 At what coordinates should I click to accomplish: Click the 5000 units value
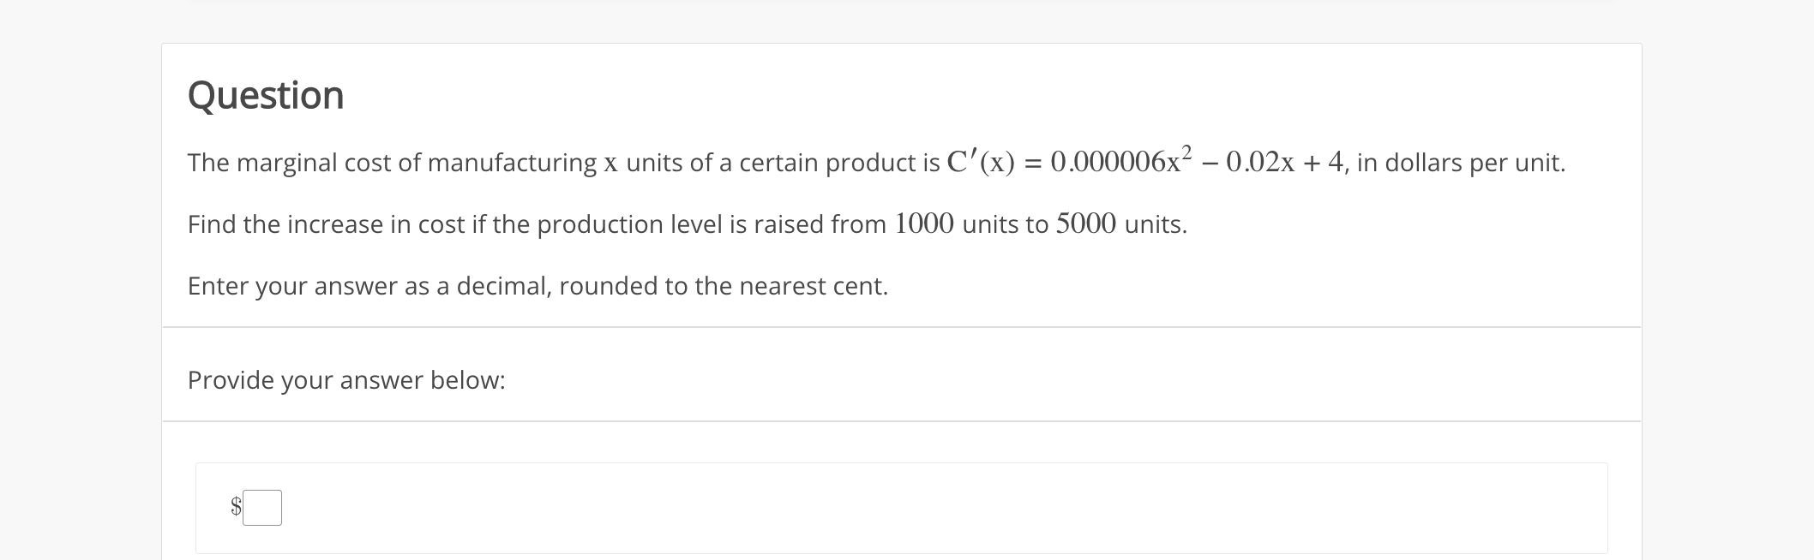click(1086, 223)
